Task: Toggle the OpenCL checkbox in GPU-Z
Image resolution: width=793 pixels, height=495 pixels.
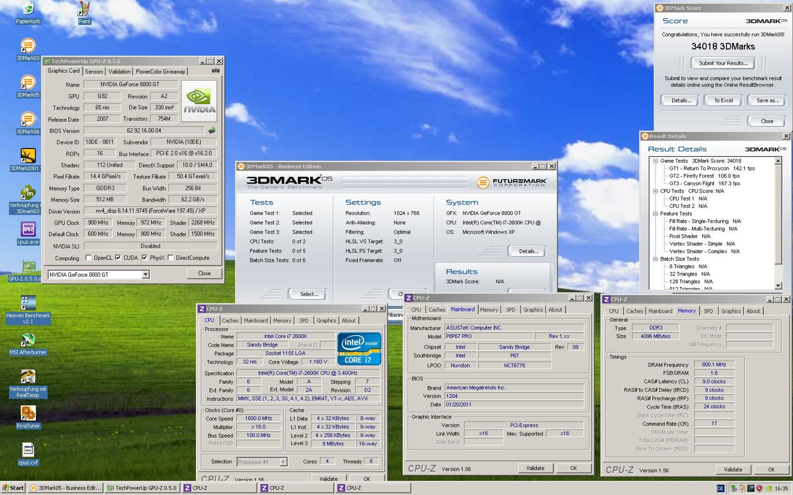Action: coord(88,257)
